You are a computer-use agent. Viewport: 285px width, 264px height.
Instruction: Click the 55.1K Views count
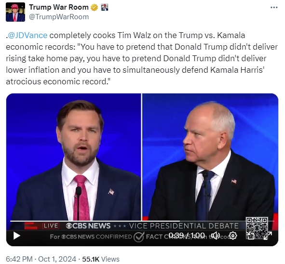[101, 259]
